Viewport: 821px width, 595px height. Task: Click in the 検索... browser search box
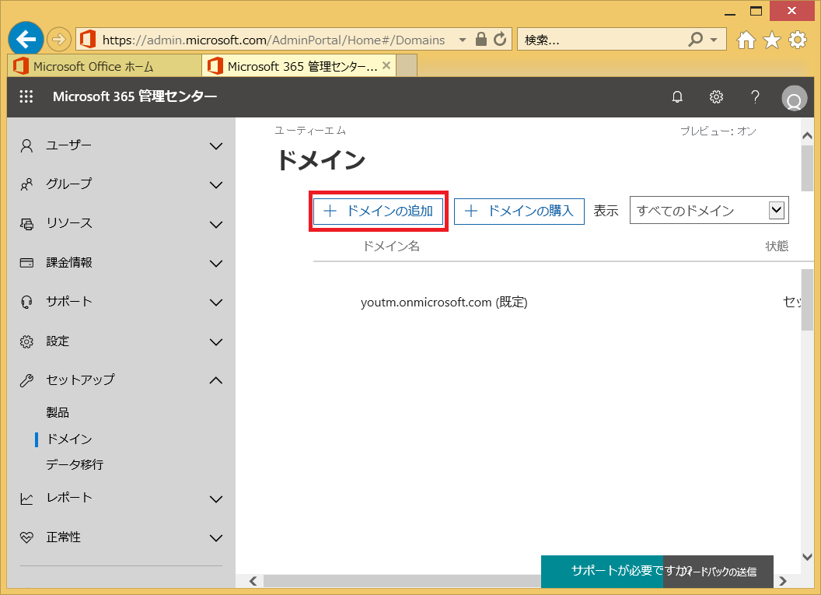coord(602,40)
